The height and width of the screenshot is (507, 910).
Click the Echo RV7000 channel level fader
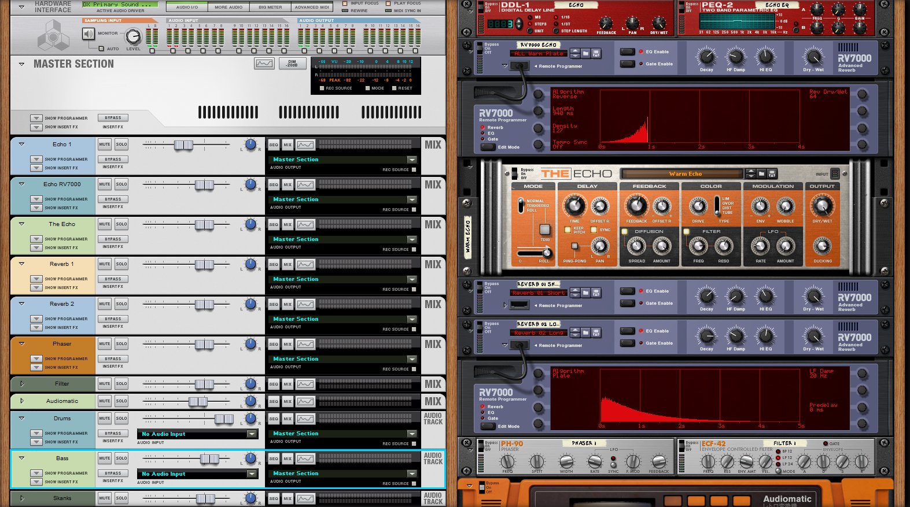click(204, 185)
